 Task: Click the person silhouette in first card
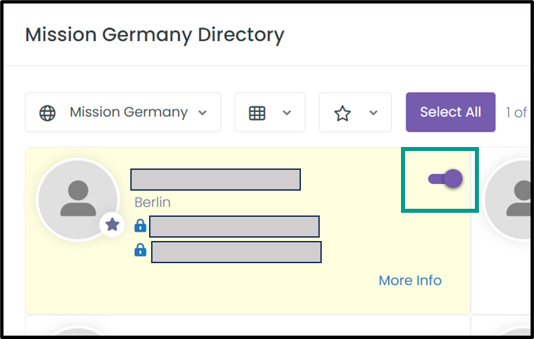tap(79, 199)
